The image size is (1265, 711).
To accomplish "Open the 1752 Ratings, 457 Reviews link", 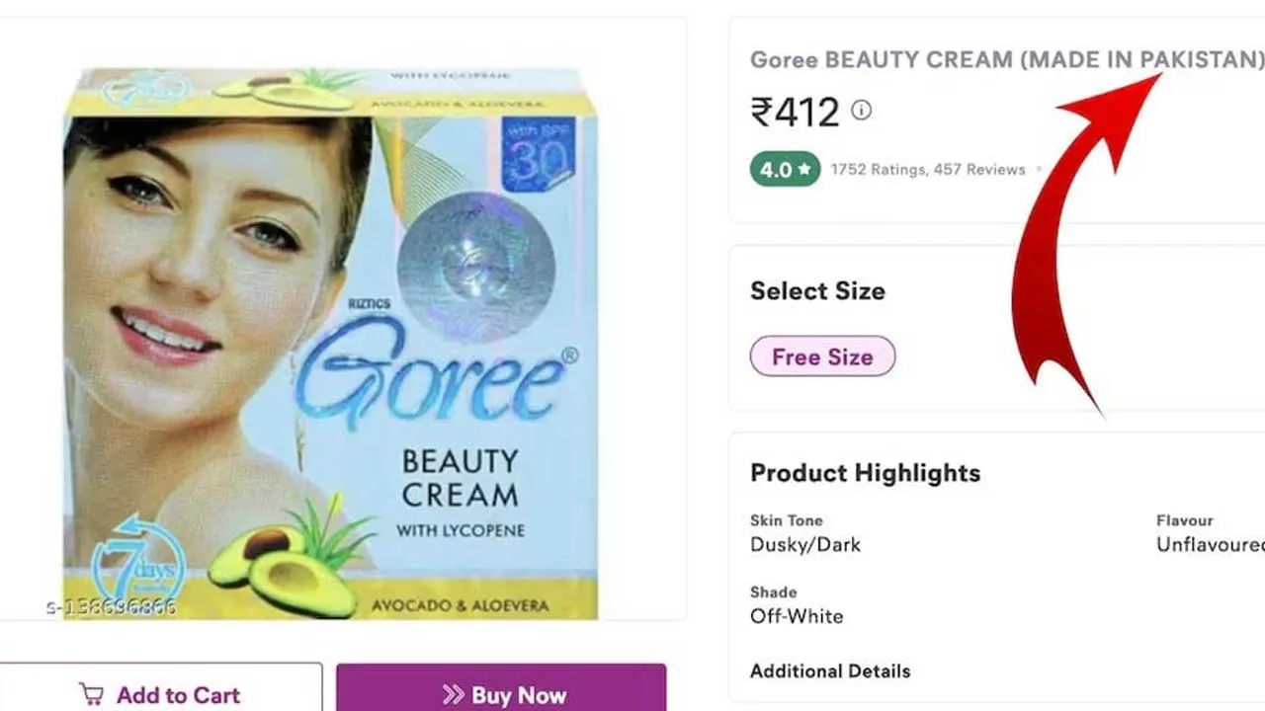I will 928,170.
